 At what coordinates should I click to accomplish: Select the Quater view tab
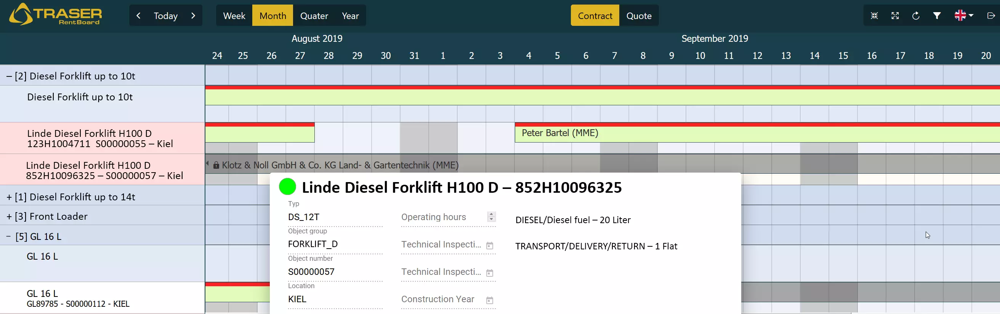click(x=314, y=16)
